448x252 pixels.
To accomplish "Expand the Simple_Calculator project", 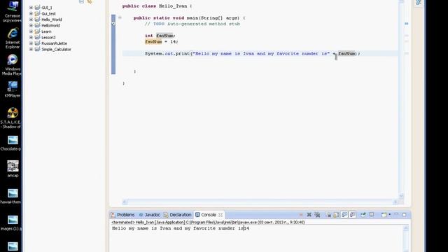I will [x=31, y=50].
